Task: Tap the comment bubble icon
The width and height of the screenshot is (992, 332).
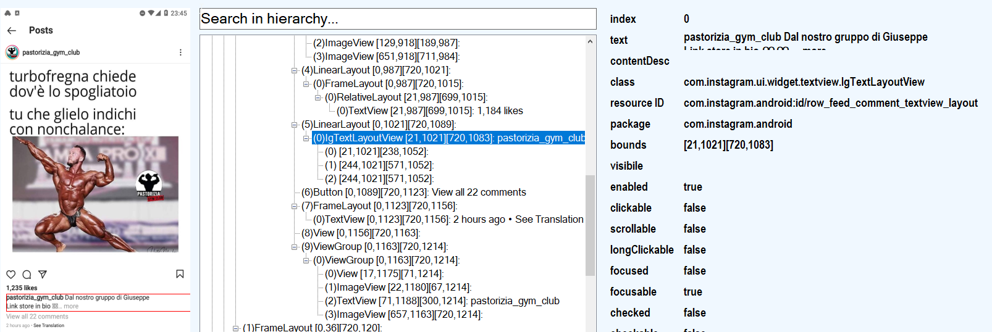Action: 27,275
